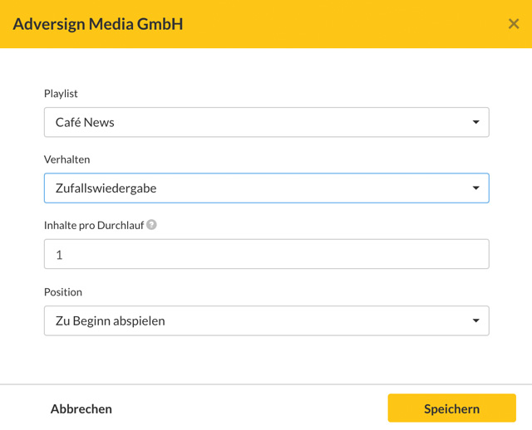The height and width of the screenshot is (430, 532).
Task: Open the Verhalten dropdown arrow
Action: (x=476, y=188)
